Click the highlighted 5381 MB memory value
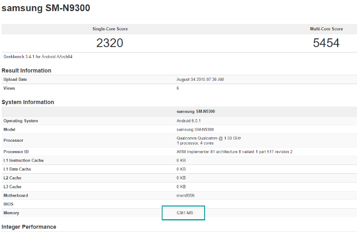Viewport: 357px width, 232px height. (185, 213)
